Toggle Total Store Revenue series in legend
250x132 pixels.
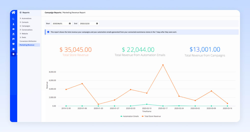point(151,116)
